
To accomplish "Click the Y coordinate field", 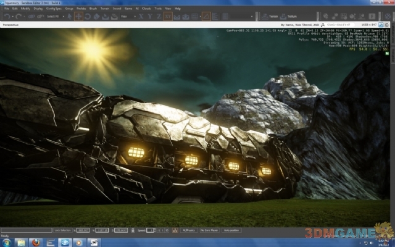I will [102, 230].
